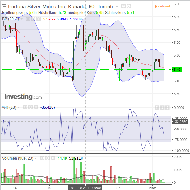
Task: Remove the Bollinger Bands indicator
Action: point(38,19)
